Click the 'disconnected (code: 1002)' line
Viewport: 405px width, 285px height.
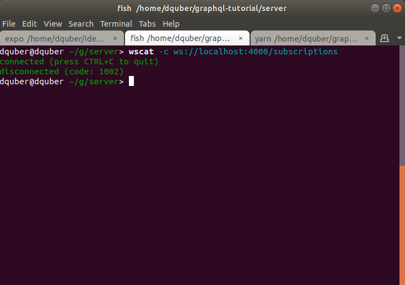(x=62, y=72)
